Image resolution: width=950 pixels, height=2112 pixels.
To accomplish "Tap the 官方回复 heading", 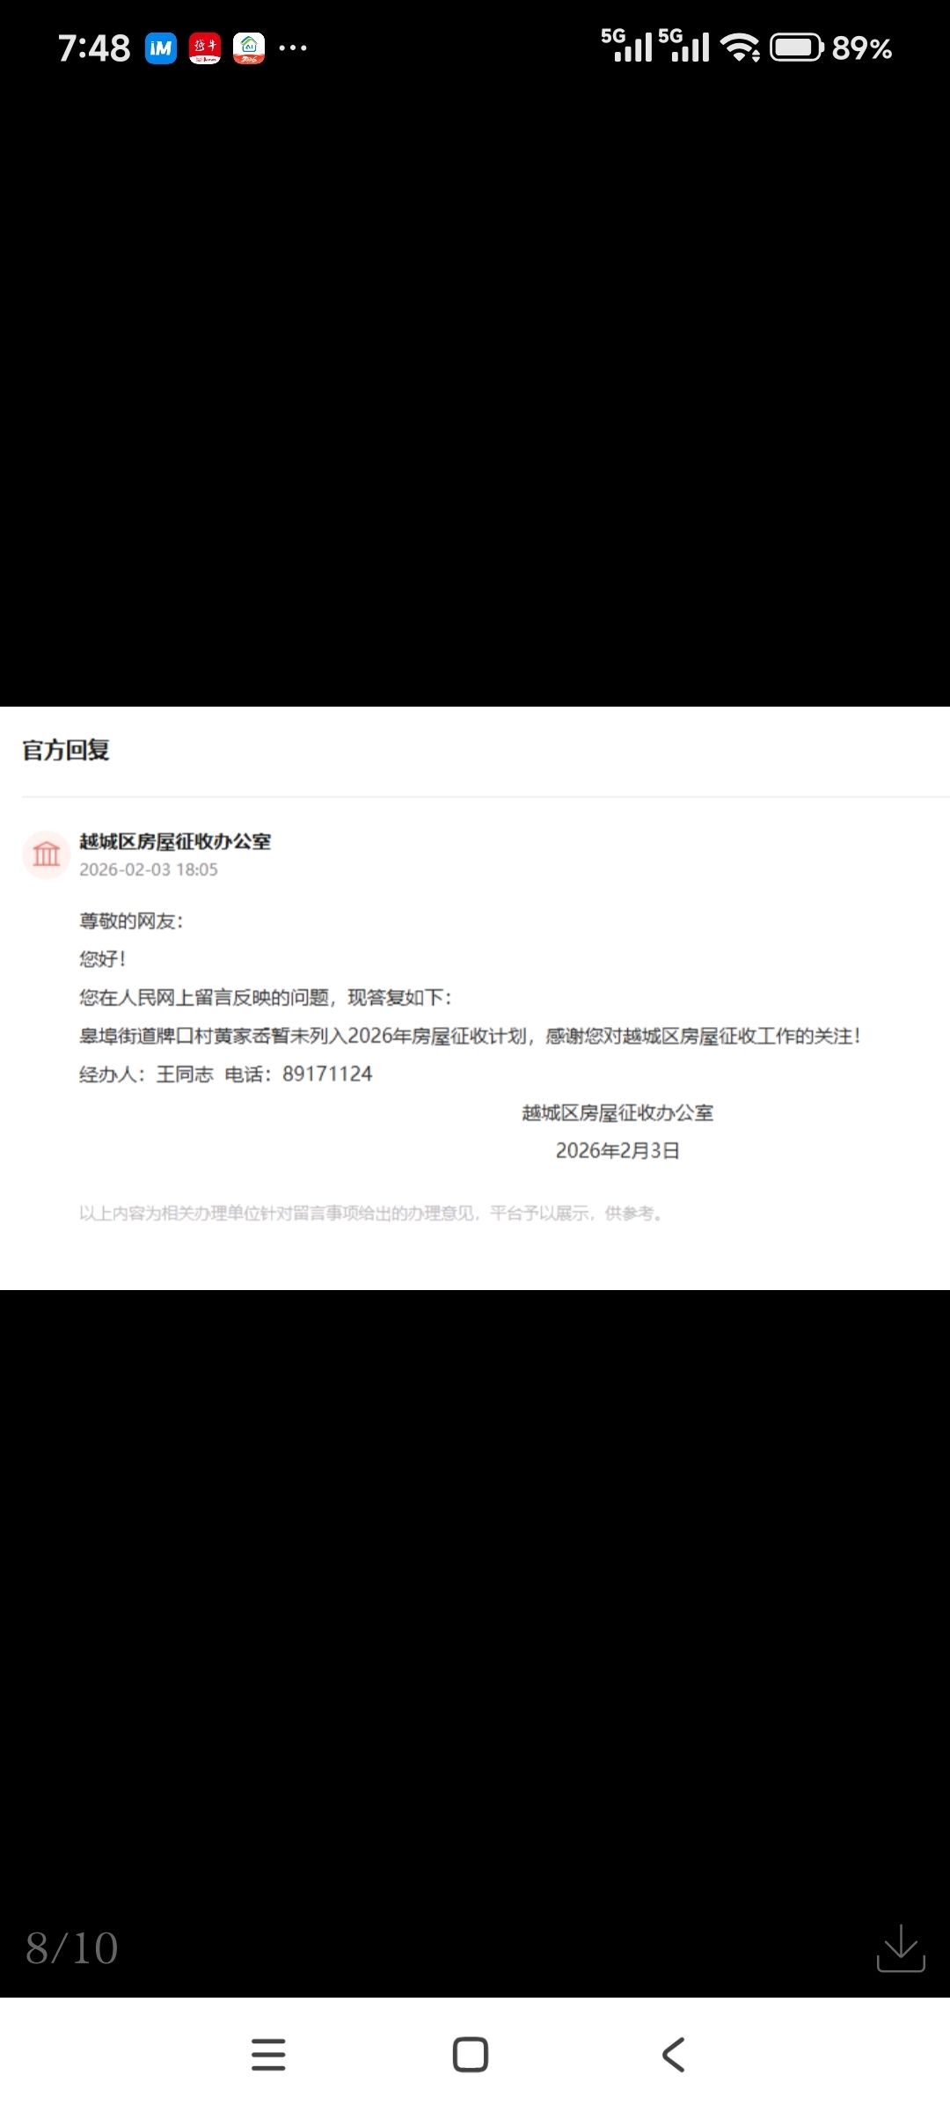I will [x=66, y=751].
